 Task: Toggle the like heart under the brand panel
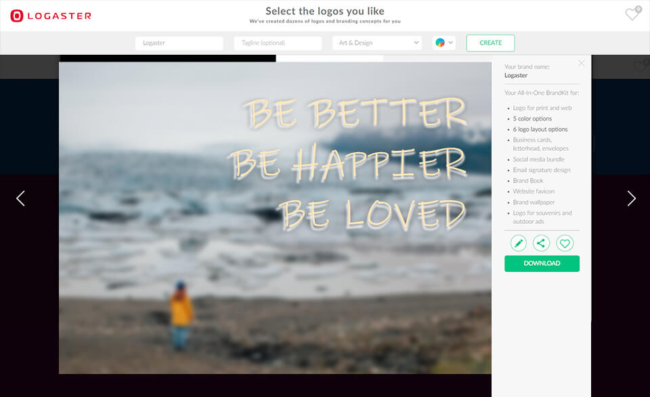(x=565, y=243)
